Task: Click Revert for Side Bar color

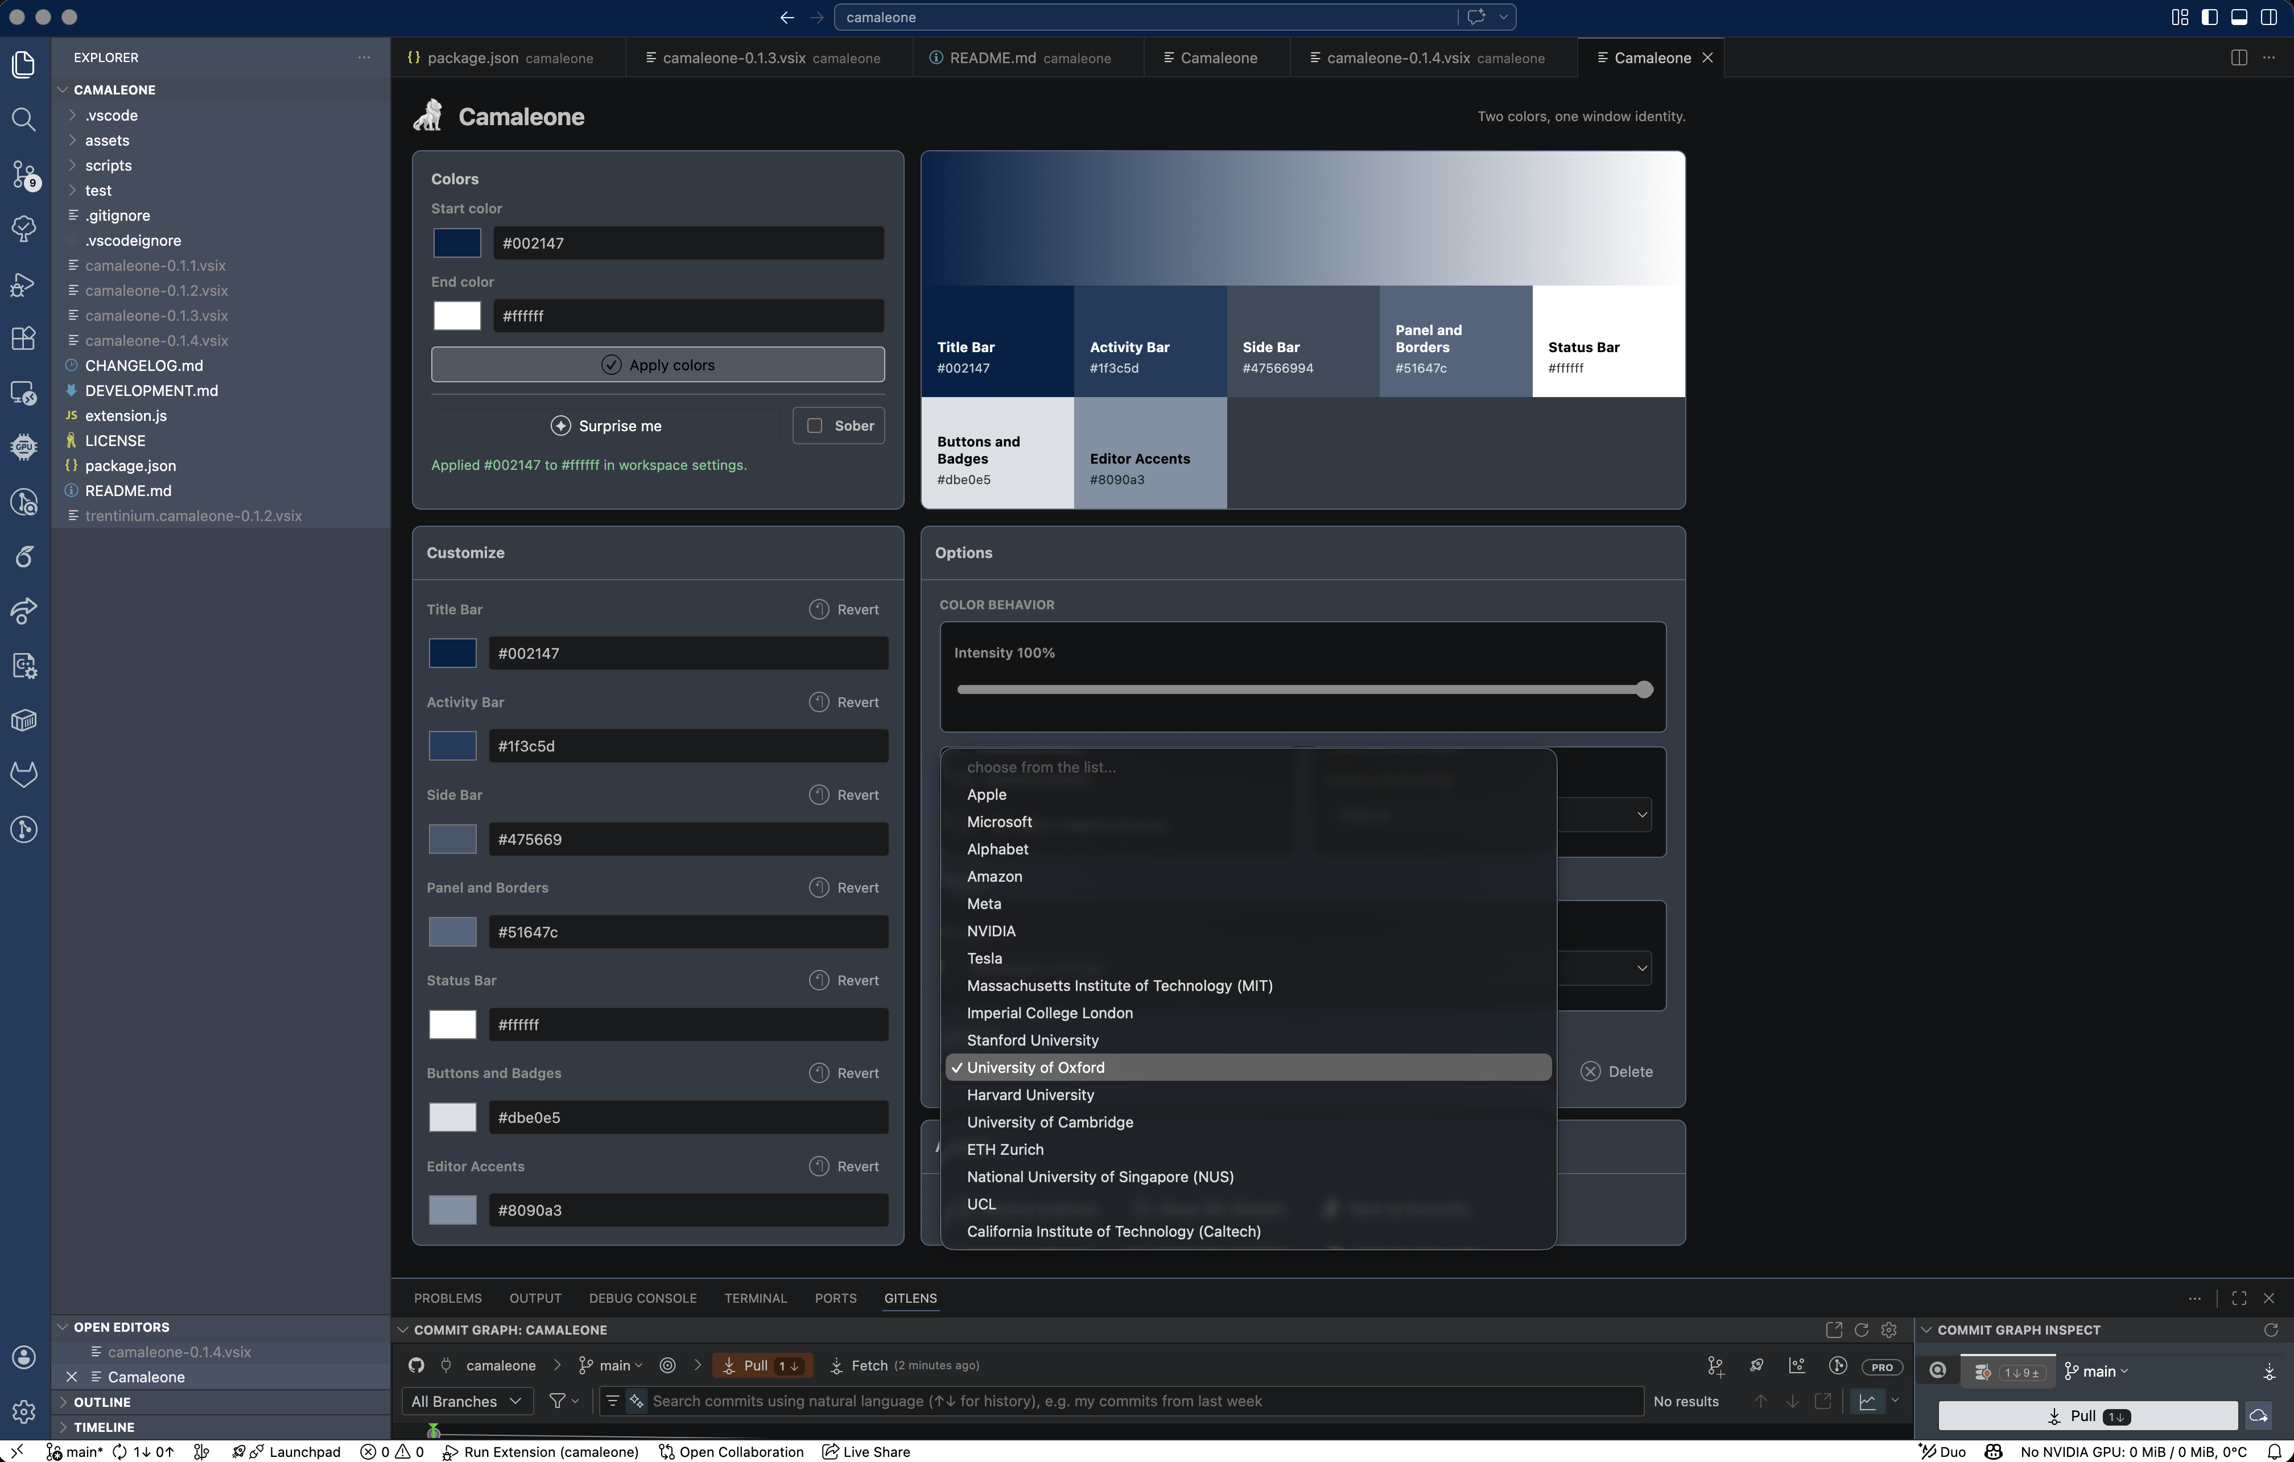Action: click(x=844, y=794)
